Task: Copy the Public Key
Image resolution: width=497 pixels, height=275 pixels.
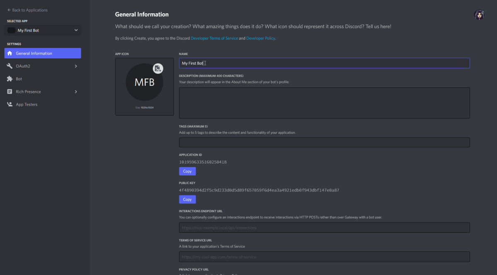Action: pos(187,199)
